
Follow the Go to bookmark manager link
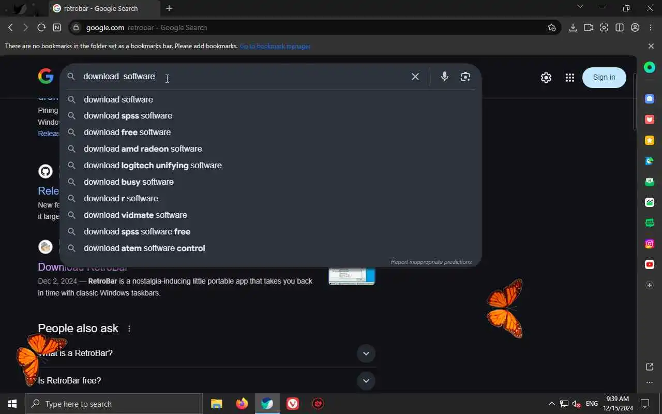pyautogui.click(x=275, y=46)
